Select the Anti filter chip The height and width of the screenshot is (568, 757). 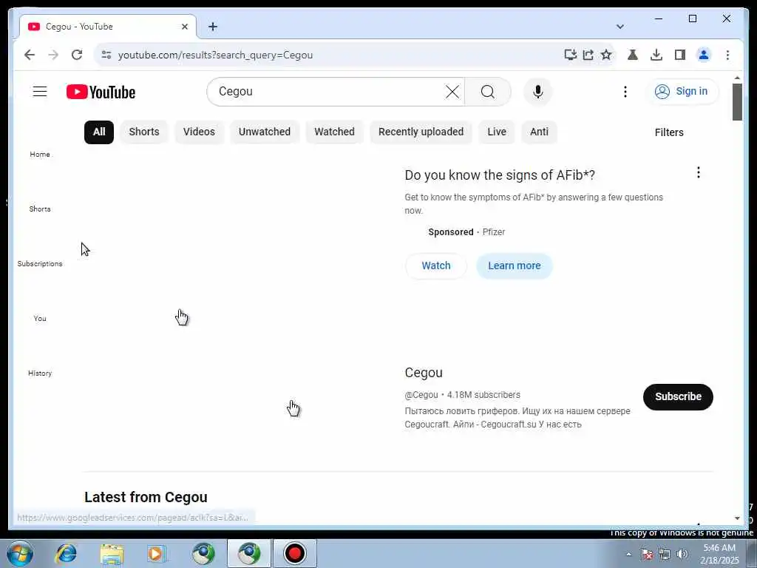(539, 132)
